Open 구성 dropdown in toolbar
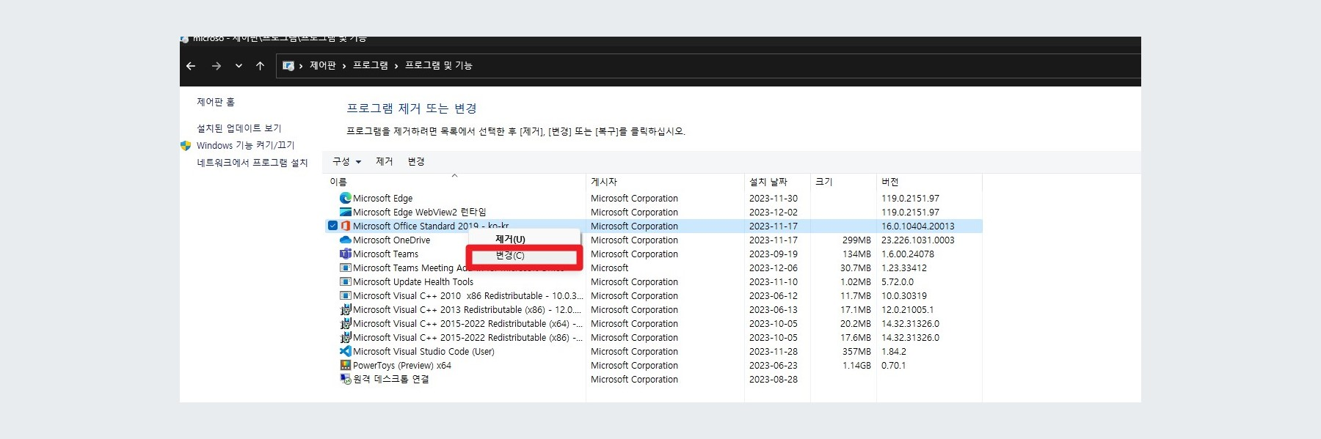Screen dimensions: 1321x439 346,161
